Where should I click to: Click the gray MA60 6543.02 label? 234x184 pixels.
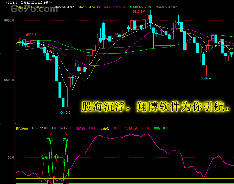(x=166, y=7)
